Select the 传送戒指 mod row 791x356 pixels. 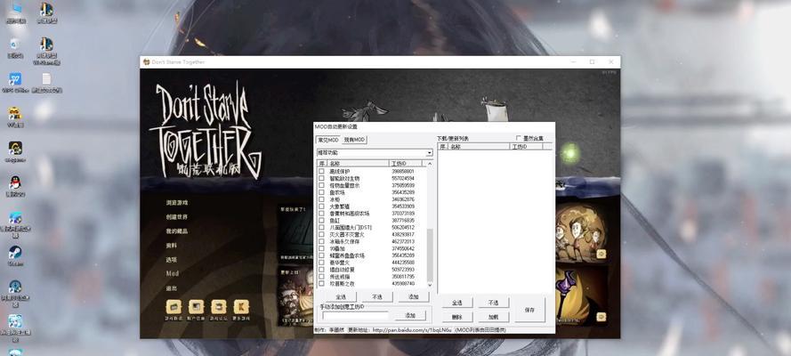[372, 277]
